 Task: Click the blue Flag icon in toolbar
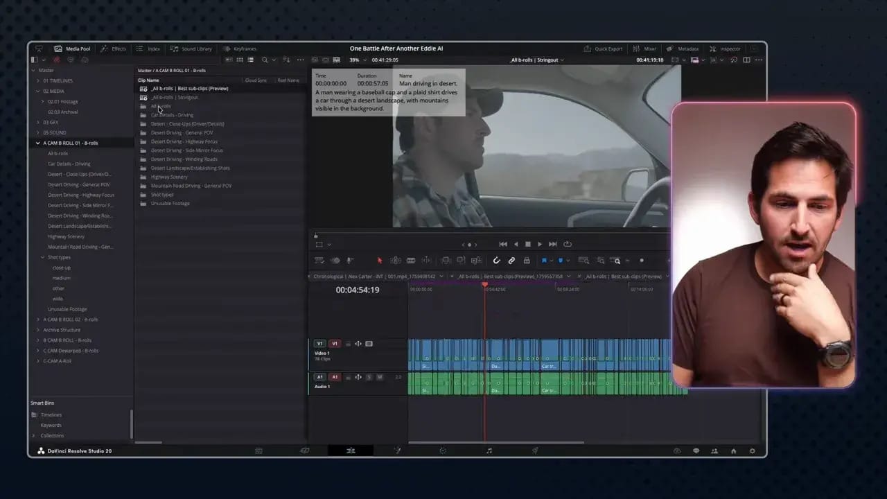tap(544, 261)
